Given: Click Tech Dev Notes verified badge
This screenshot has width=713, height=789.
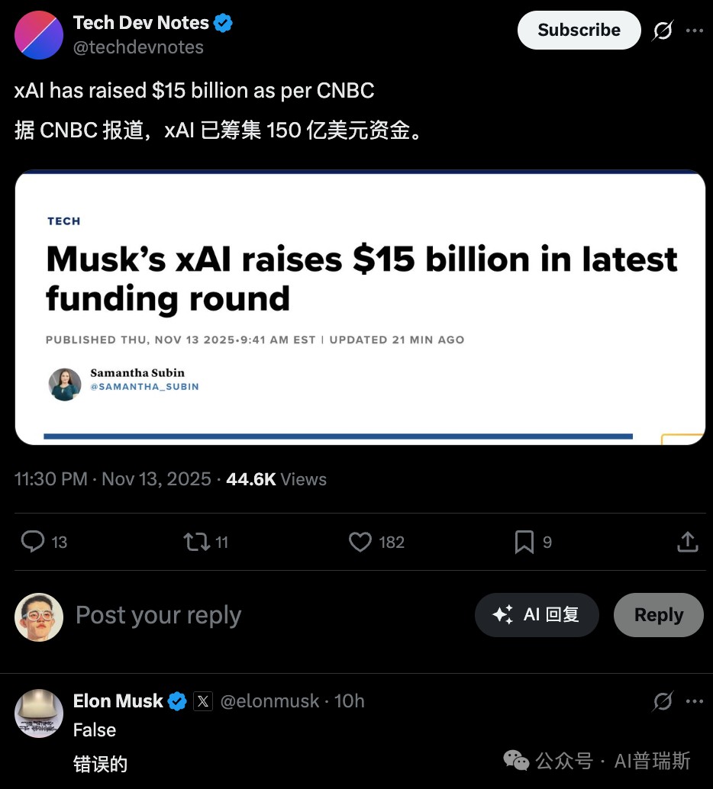Looking at the screenshot, I should click(x=223, y=23).
